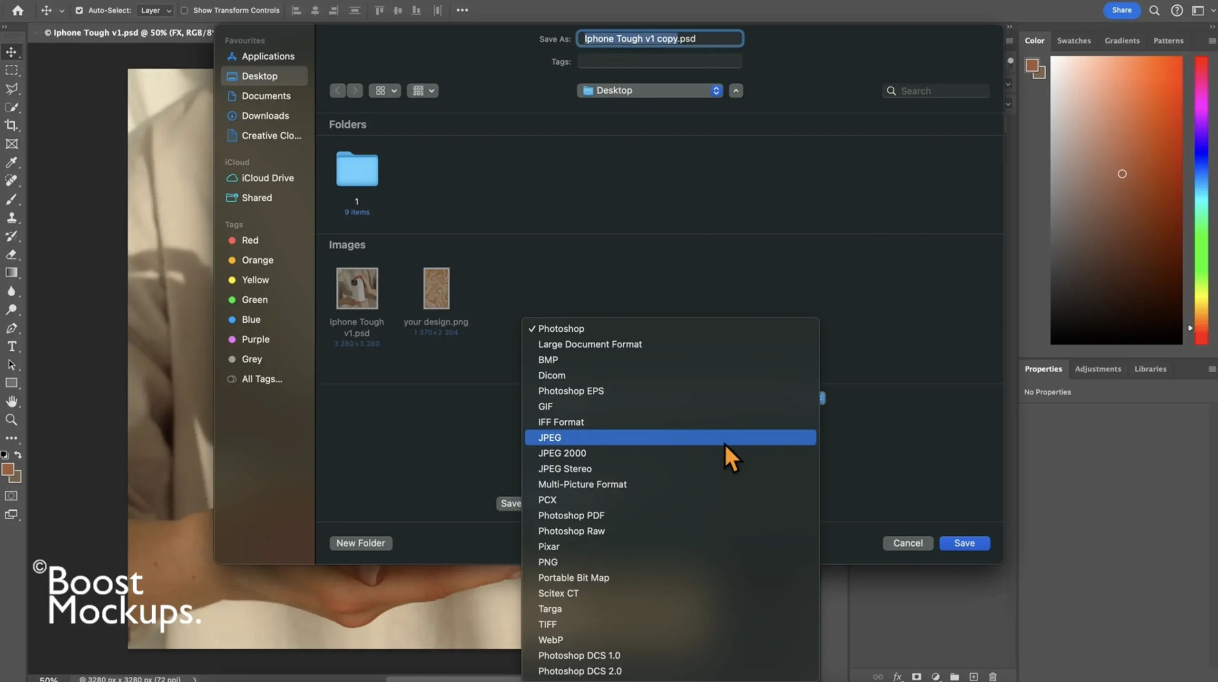This screenshot has height=682, width=1218.
Task: Open the Home screen icon
Action: click(18, 10)
